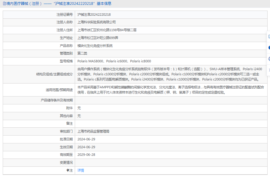270x177 pixels.
Task: Select the 有效期至 label
Action: click(x=66, y=155)
